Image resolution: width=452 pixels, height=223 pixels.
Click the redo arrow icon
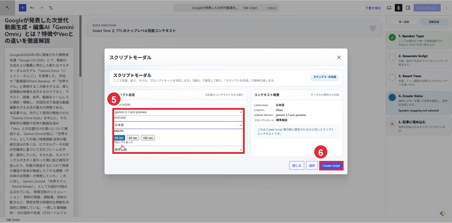click(41, 8)
